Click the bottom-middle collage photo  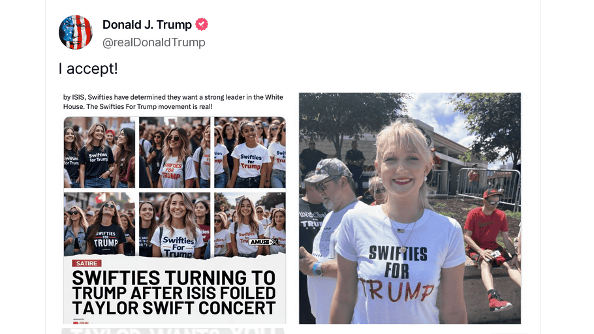(x=174, y=224)
